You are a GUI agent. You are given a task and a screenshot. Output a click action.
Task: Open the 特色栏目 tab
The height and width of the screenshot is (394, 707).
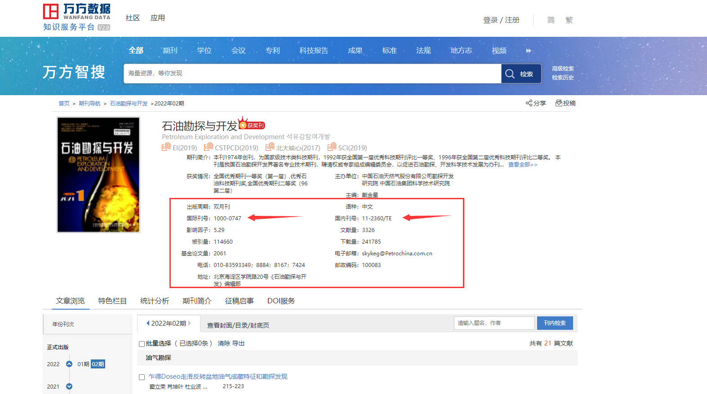coord(112,301)
